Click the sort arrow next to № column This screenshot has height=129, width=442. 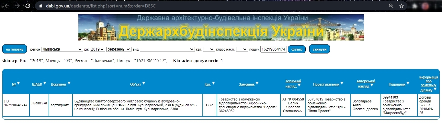coord(18,83)
